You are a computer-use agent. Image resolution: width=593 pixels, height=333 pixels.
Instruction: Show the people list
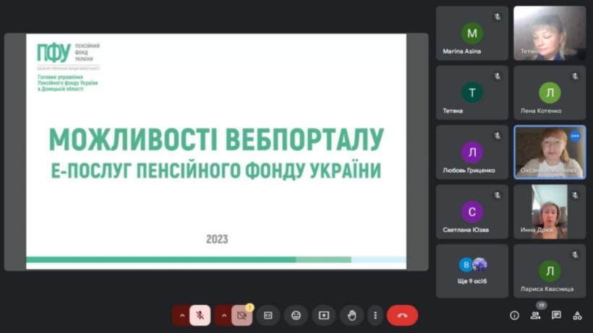(x=535, y=315)
